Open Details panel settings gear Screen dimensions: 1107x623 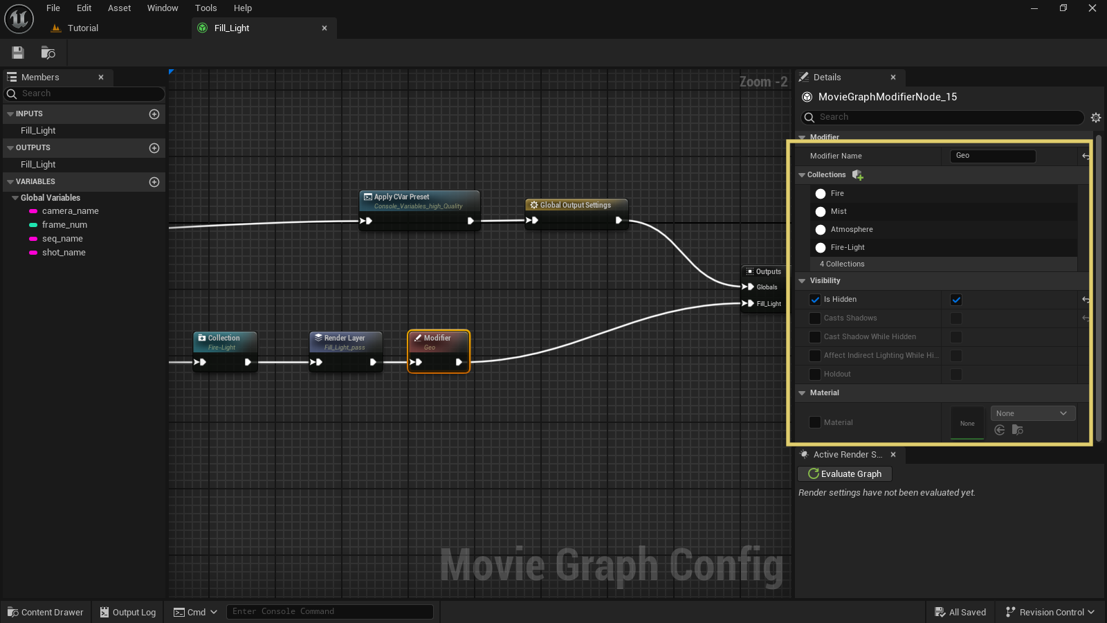(1096, 118)
